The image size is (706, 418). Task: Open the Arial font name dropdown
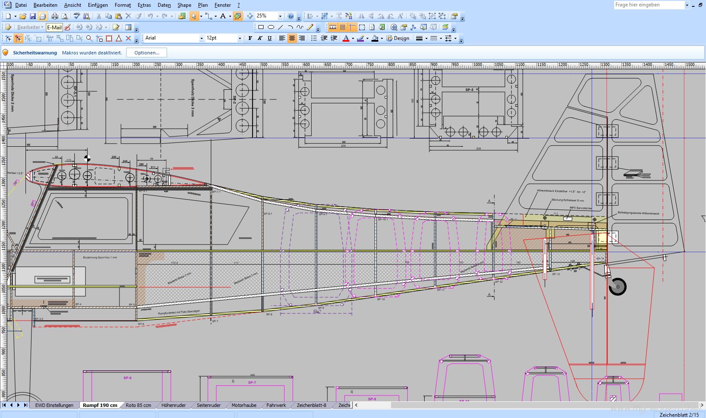[x=201, y=38]
